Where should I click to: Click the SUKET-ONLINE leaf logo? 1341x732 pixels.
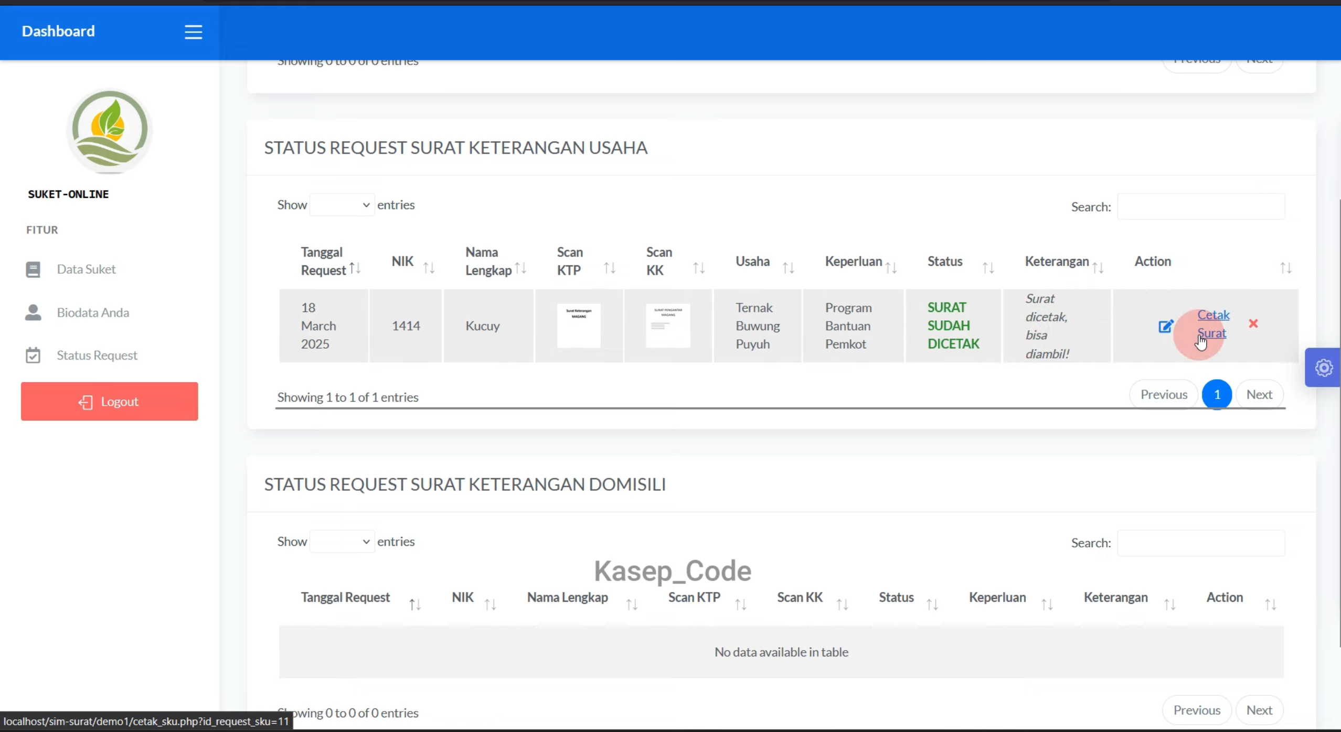pyautogui.click(x=110, y=131)
